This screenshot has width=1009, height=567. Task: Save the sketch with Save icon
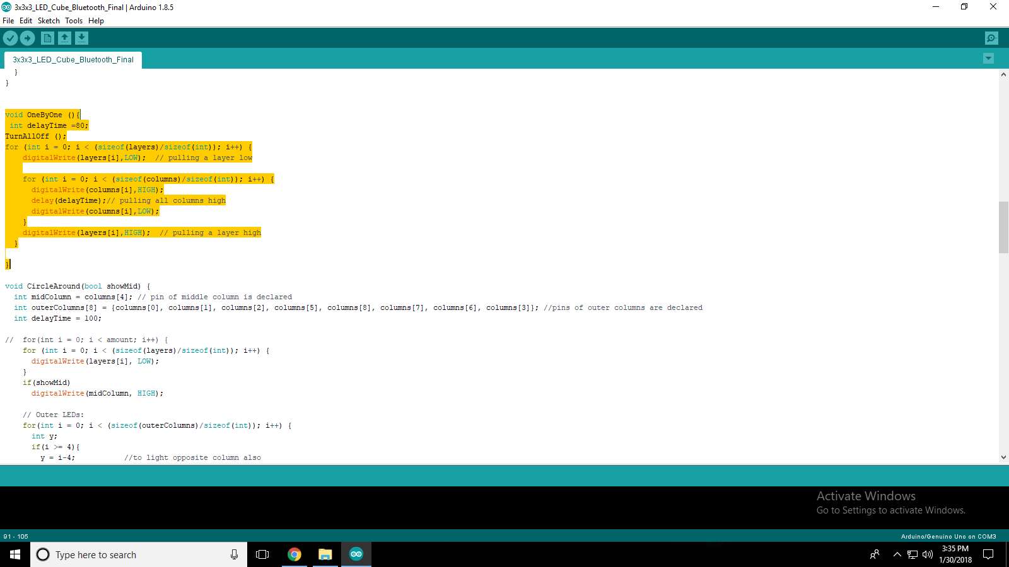(x=81, y=38)
